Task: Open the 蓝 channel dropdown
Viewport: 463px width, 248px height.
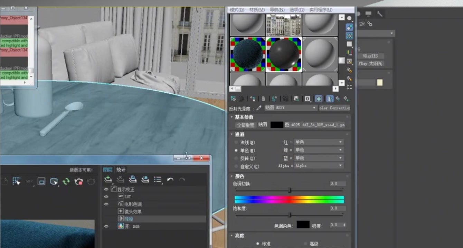Action: click(x=318, y=158)
